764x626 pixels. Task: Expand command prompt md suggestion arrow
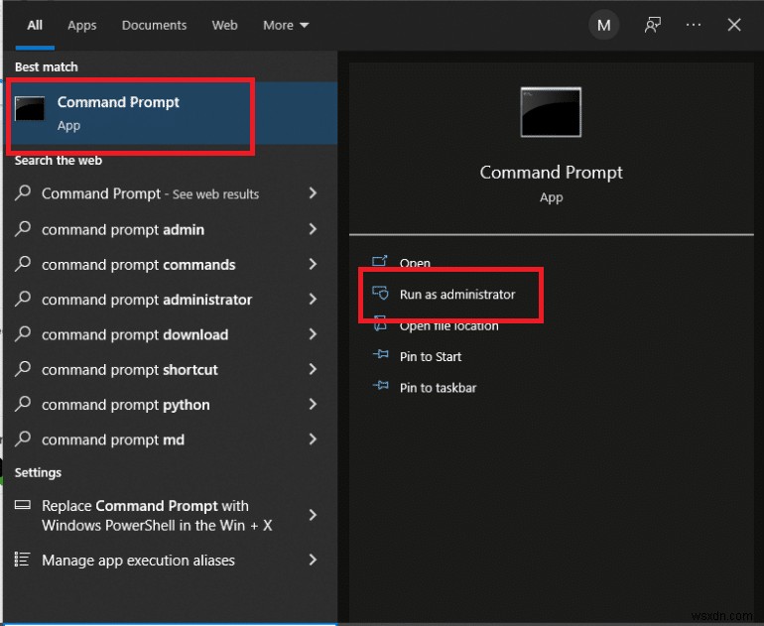pyautogui.click(x=313, y=439)
